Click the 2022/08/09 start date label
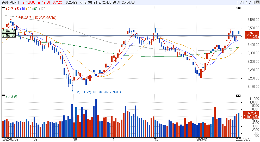The height and width of the screenshot is (142, 260). coord(10,139)
